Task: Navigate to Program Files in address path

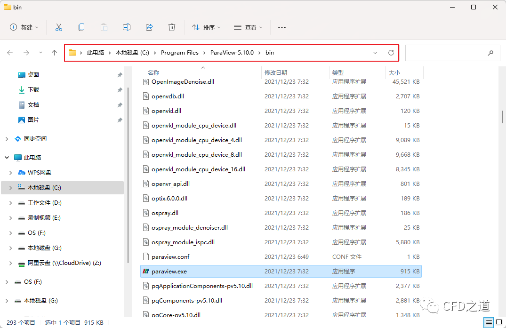Action: [180, 53]
